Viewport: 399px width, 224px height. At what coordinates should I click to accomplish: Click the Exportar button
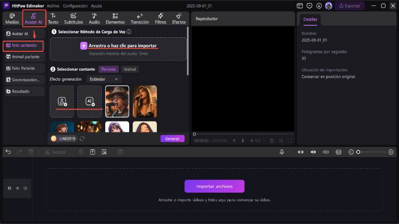(350, 6)
